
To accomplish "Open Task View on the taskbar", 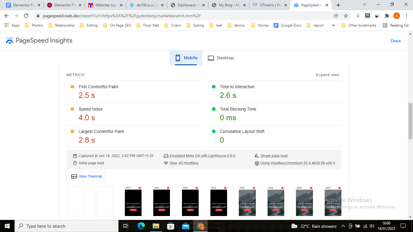I will point(126,226).
